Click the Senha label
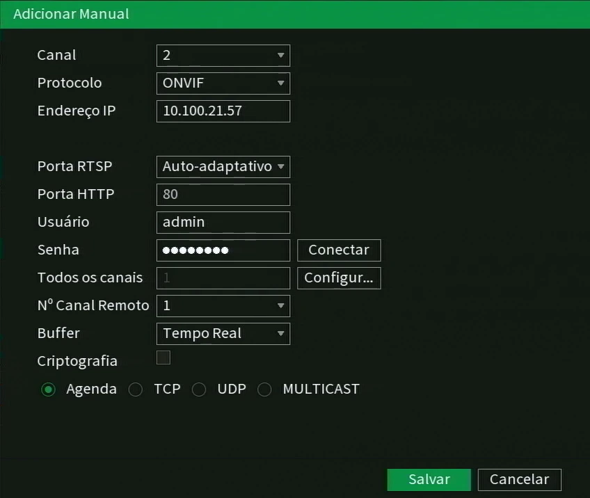Screen dimensions: 590x498 coord(58,250)
